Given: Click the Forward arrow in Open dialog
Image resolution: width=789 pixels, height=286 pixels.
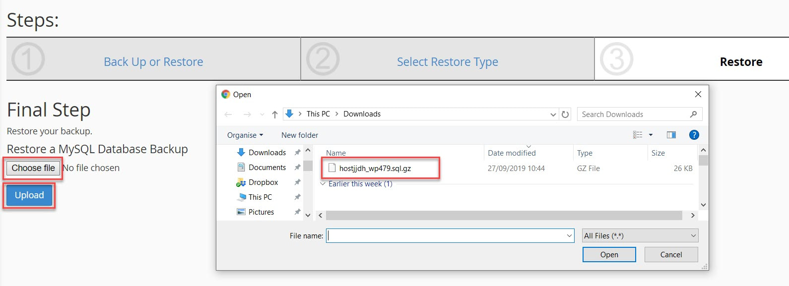Looking at the screenshot, I should (247, 114).
